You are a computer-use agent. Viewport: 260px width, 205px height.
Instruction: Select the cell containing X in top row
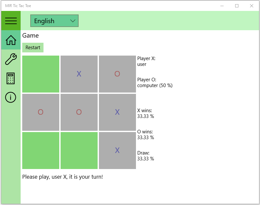tap(79, 74)
